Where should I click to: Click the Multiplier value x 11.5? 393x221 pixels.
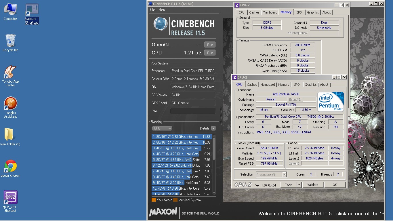pos(269,153)
